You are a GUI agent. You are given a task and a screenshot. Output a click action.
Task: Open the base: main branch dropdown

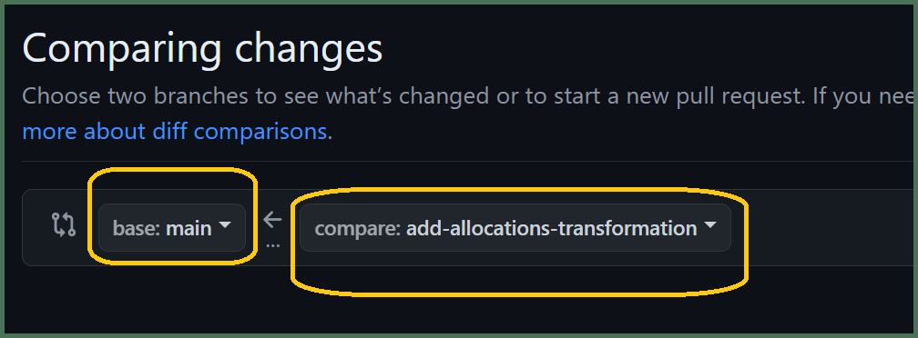click(172, 228)
